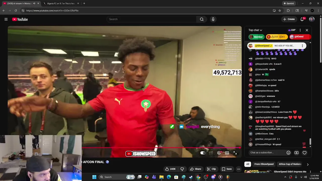Open Steam from the taskbar
322x181 pixels.
pos(191,177)
